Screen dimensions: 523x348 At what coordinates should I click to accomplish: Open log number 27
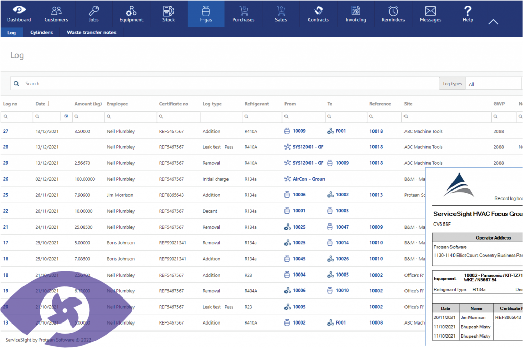6,131
